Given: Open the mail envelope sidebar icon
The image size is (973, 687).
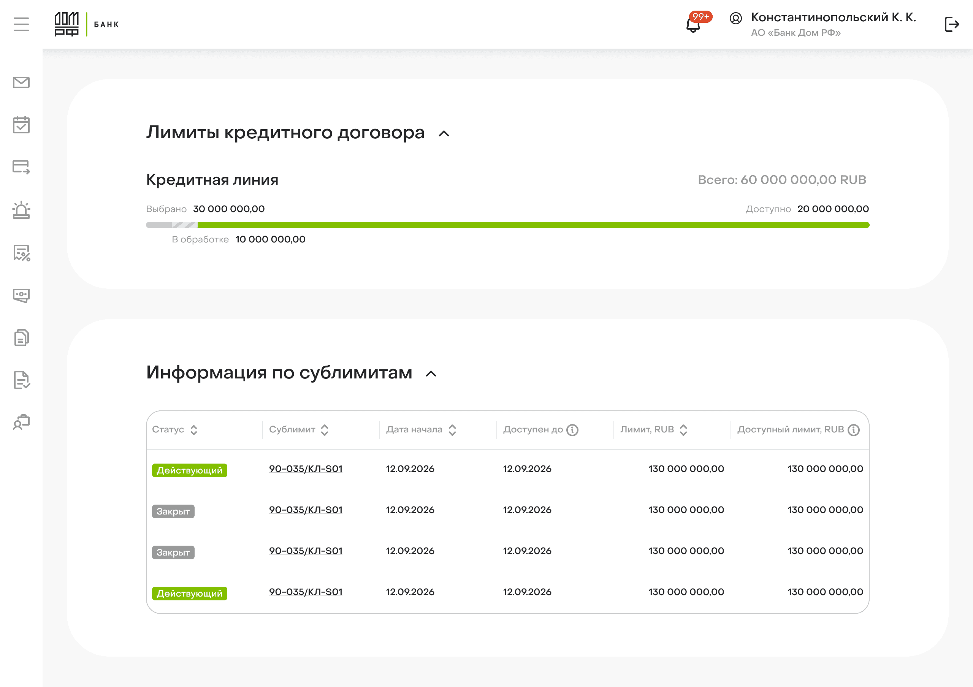Looking at the screenshot, I should (21, 82).
